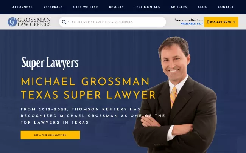Visit the Blog page

(x=202, y=7)
